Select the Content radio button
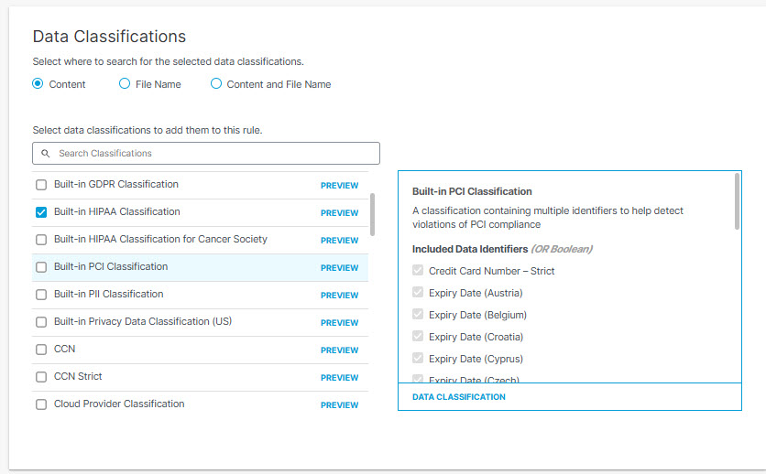The height and width of the screenshot is (474, 766). (38, 84)
